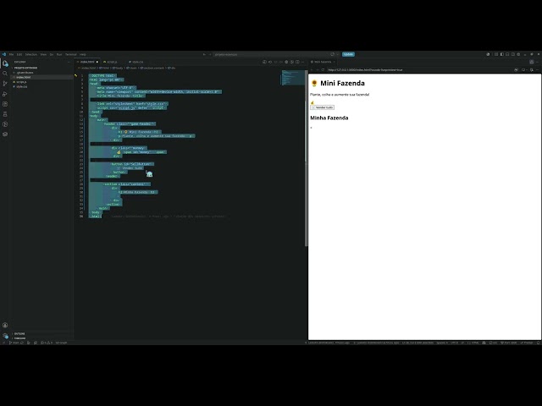Screen dimensions: 542x406
Task: Toggle the bottom Panel layout icon
Action: (507, 54)
